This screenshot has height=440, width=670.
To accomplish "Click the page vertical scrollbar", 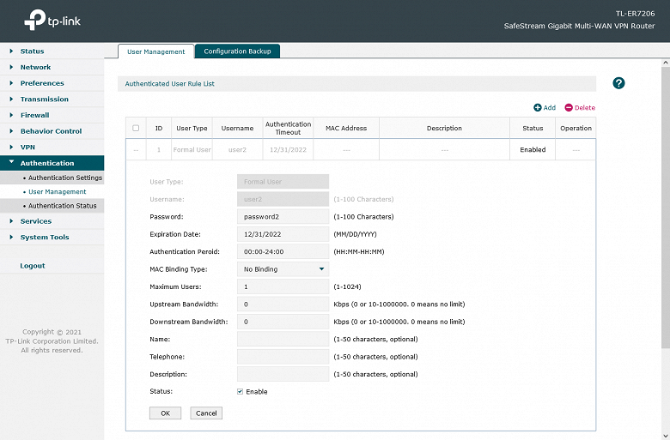I will [x=666, y=204].
